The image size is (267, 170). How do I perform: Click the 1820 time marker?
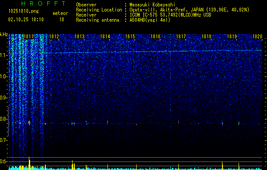pos(257,36)
